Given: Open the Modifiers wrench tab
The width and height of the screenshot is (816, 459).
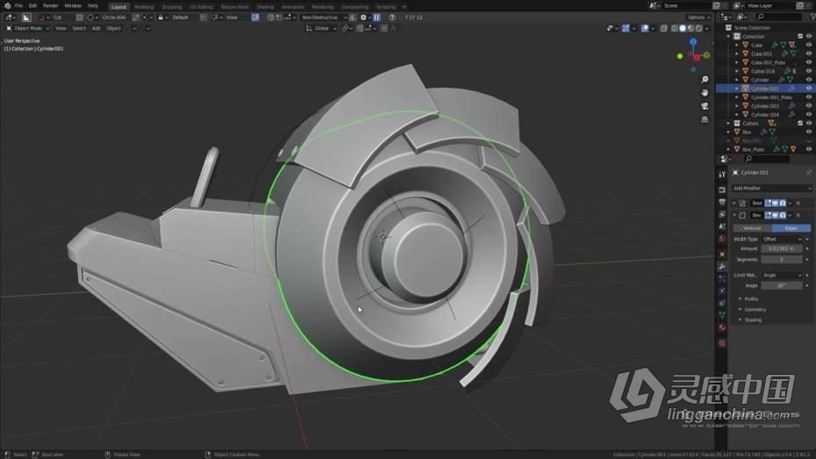Looking at the screenshot, I should [722, 267].
